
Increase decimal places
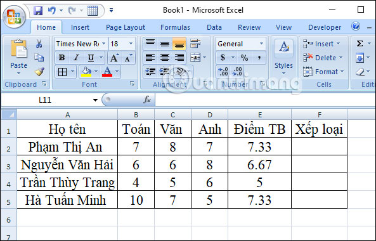pos(223,72)
